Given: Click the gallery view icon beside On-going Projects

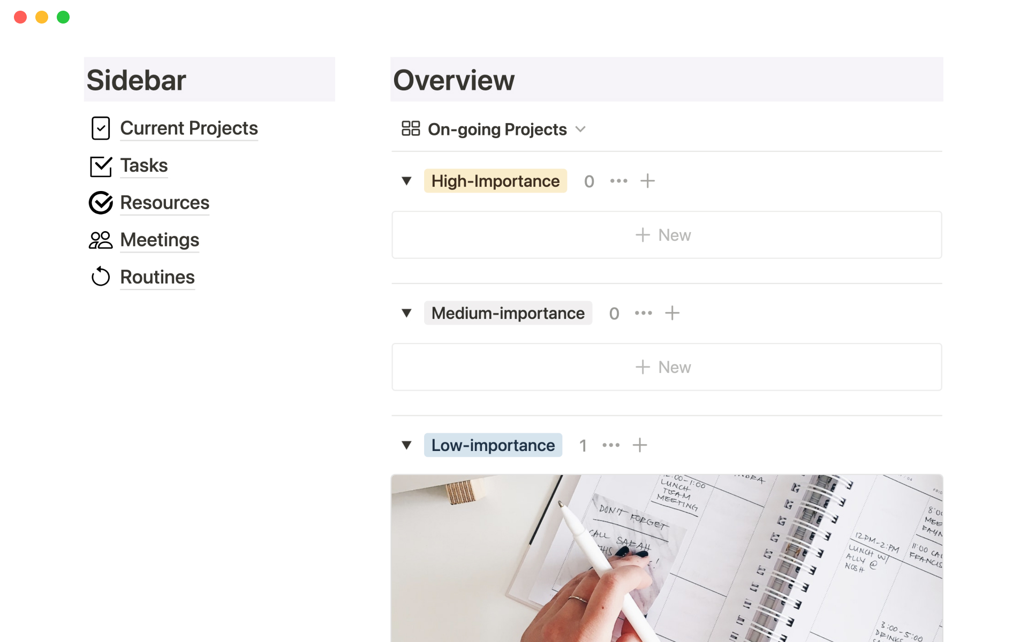Looking at the screenshot, I should (411, 129).
